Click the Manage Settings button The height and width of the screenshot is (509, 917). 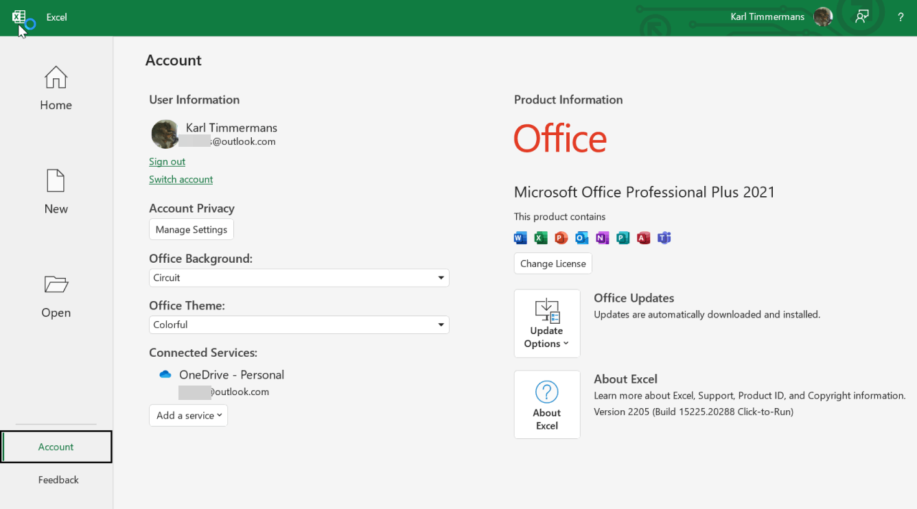[191, 229]
